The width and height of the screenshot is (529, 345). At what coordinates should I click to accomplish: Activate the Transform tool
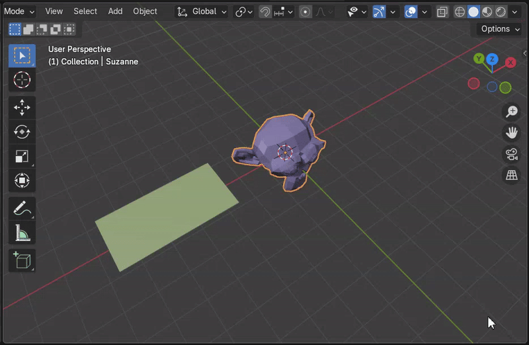22,180
